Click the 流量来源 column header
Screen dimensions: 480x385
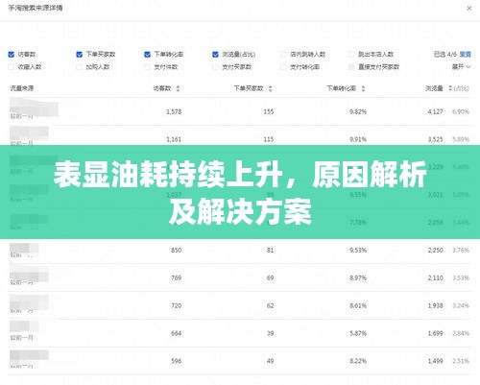(x=22, y=88)
